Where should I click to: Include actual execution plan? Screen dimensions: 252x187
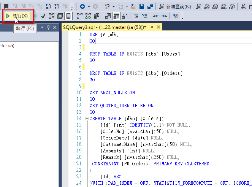click(x=79, y=16)
